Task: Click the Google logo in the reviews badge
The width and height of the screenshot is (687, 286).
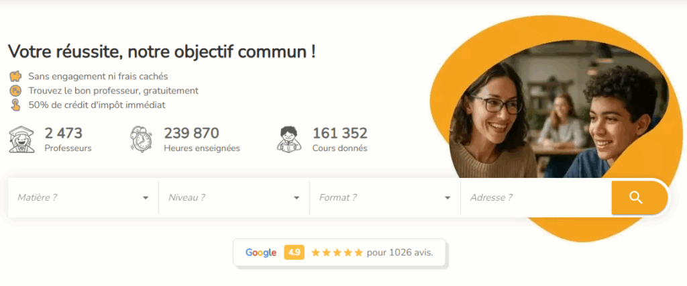Action: [261, 252]
